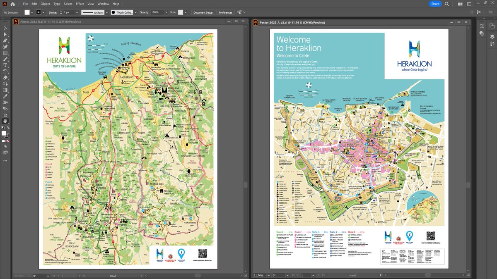Select the Paintbrush tool
This screenshot has height=279, width=497.
coord(5,59)
